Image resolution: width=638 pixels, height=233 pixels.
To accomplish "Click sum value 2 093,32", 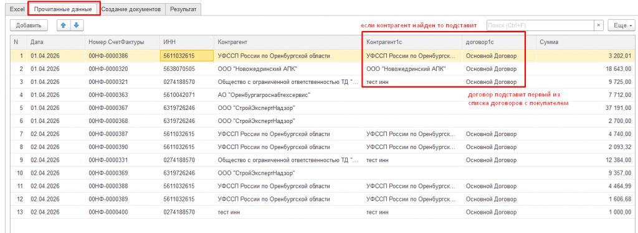I will 620,147.
